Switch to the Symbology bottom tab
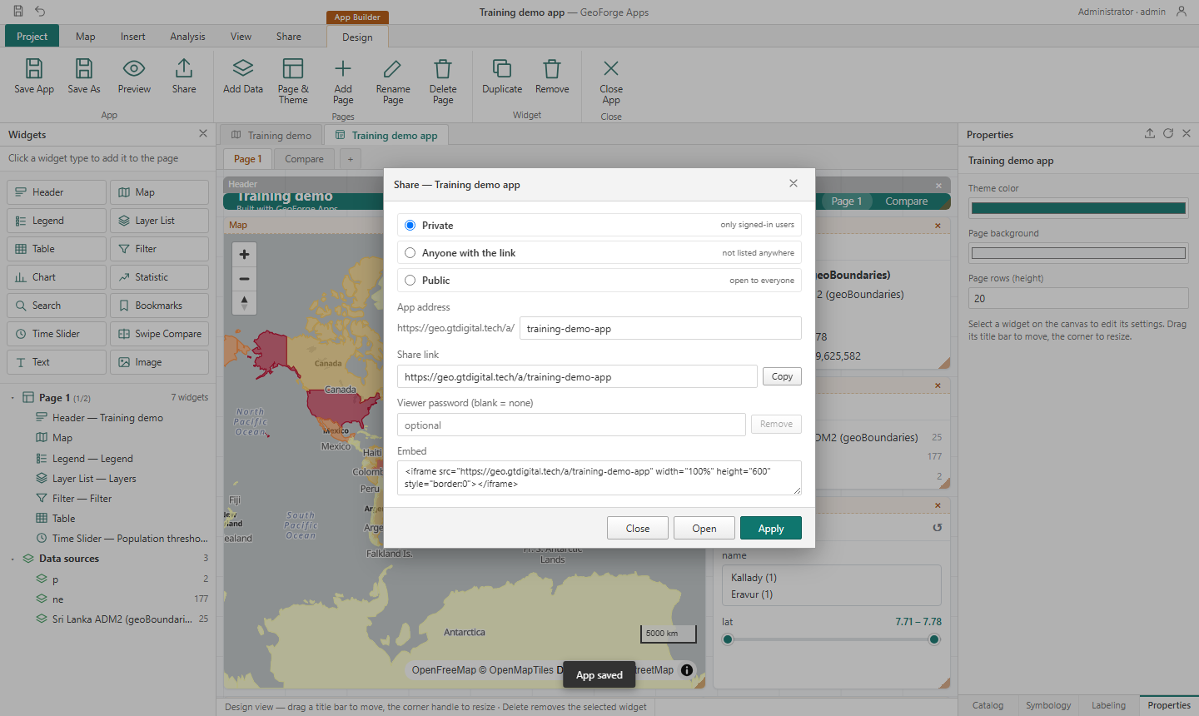 click(1048, 705)
